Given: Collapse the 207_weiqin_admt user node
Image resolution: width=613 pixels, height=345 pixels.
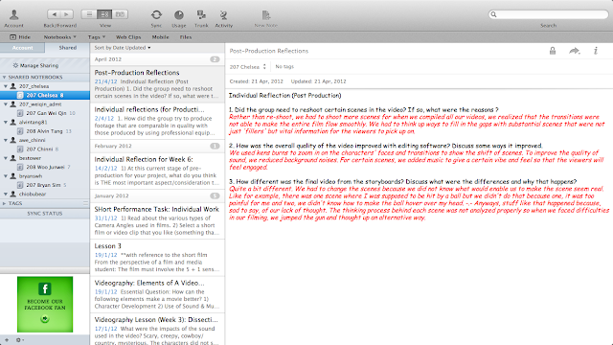Looking at the screenshot, I should coord(6,104).
